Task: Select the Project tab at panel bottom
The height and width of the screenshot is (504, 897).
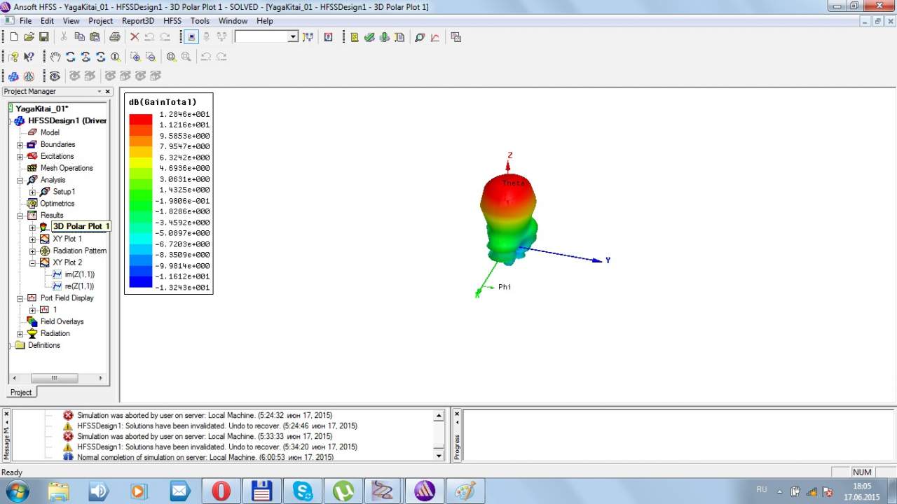Action: pyautogui.click(x=21, y=392)
